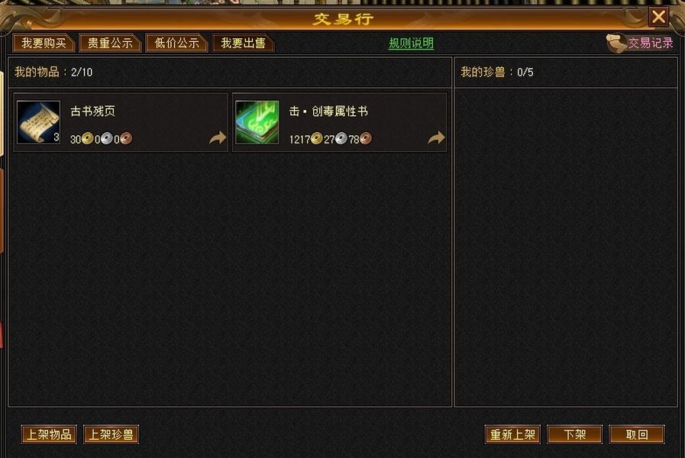The width and height of the screenshot is (685, 458).
Task: Click the 取回 button
Action: (637, 434)
